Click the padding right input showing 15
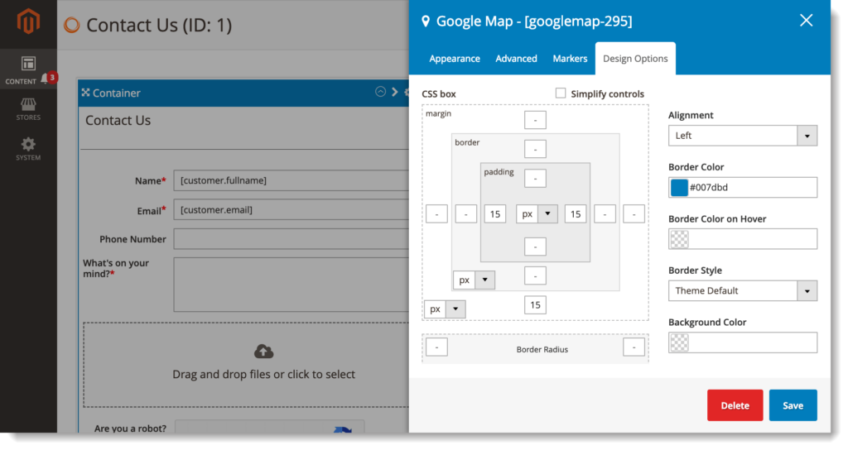The width and height of the screenshot is (848, 450). (576, 214)
